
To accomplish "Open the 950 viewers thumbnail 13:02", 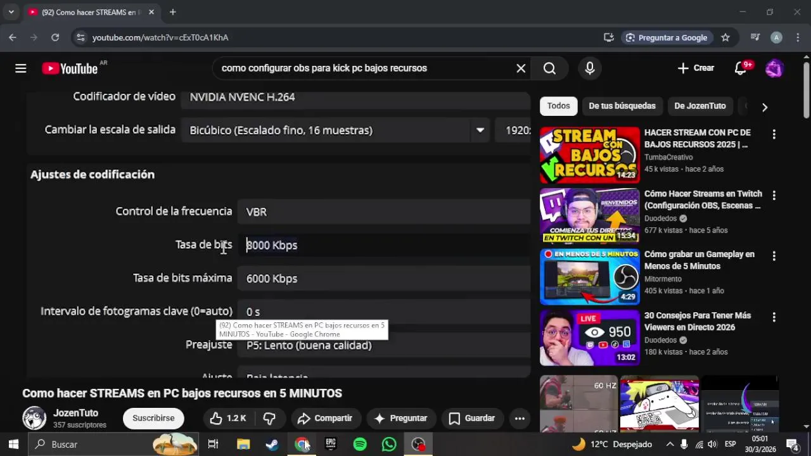I will coord(590,338).
